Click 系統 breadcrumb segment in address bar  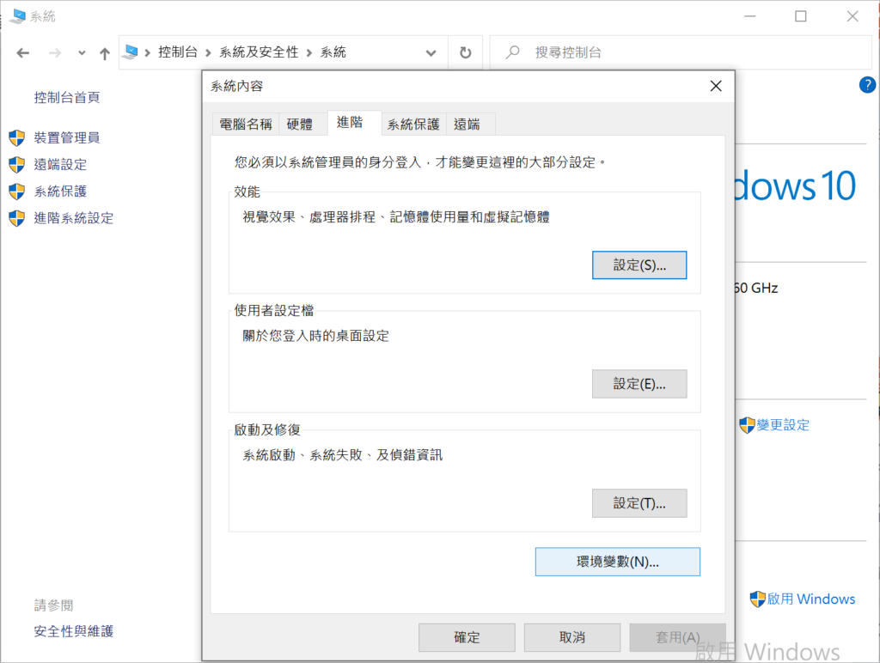(x=333, y=52)
